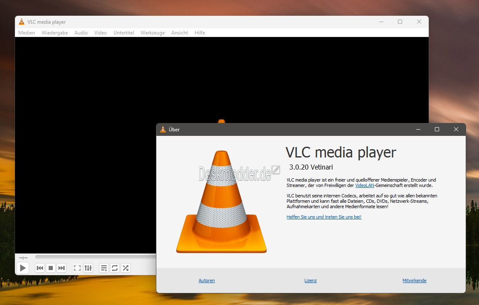Viewport: 479px width, 305px height.
Task: Stop playback with the square button
Action: pyautogui.click(x=51, y=268)
